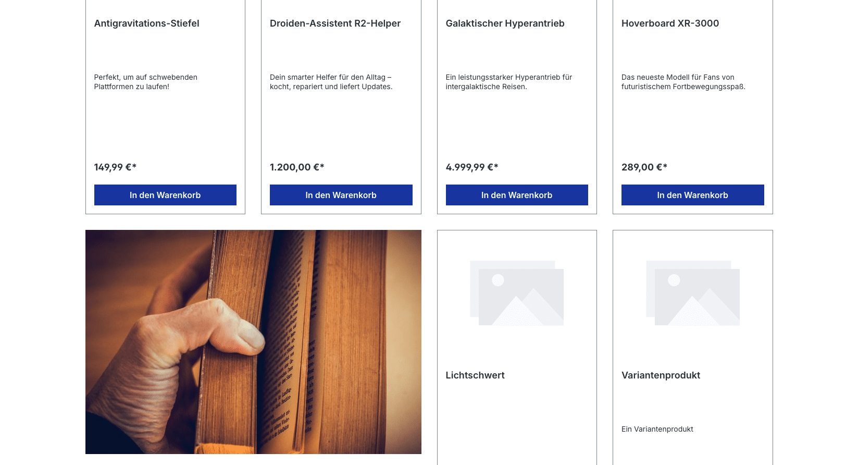Click the old book photo banner
The width and height of the screenshot is (858, 465).
click(x=253, y=342)
